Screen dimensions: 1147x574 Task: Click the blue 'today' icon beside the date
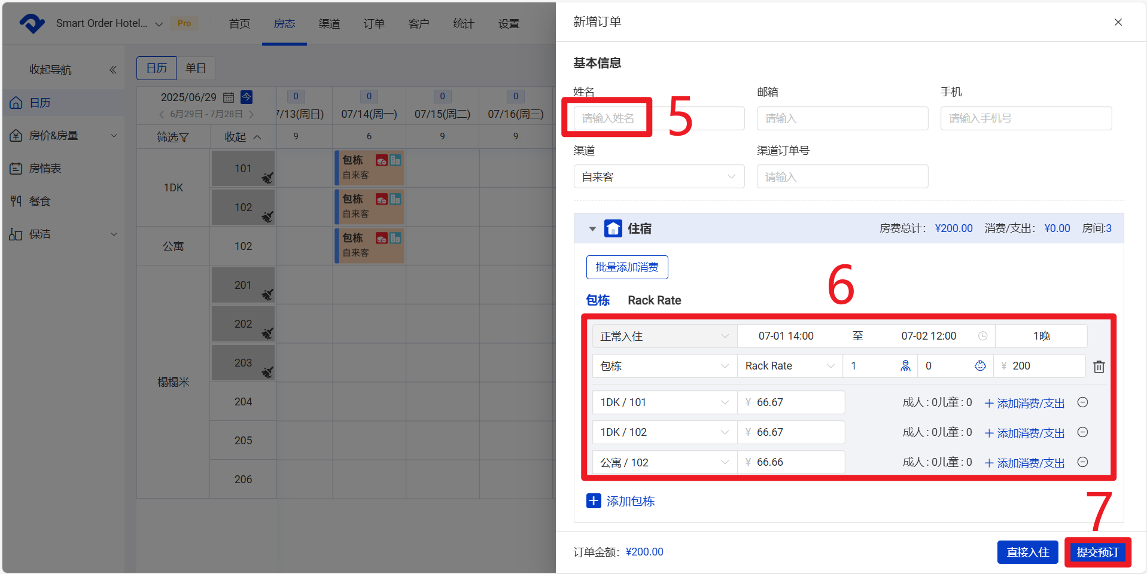247,97
